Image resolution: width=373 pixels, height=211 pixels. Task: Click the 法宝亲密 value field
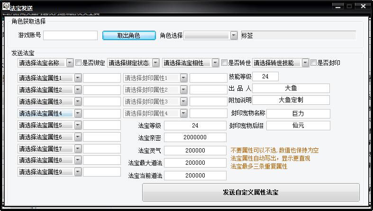tap(195, 137)
